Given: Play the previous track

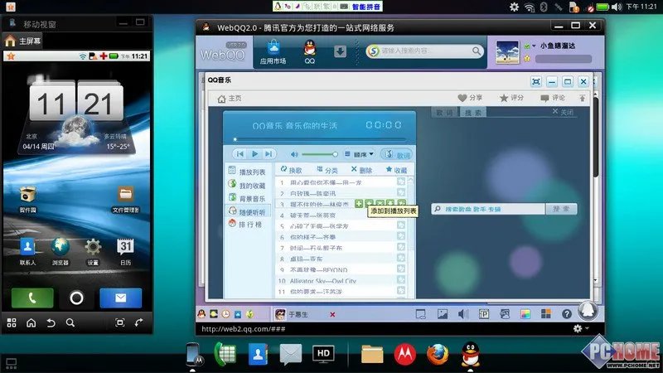Looking at the screenshot, I should pos(240,154).
